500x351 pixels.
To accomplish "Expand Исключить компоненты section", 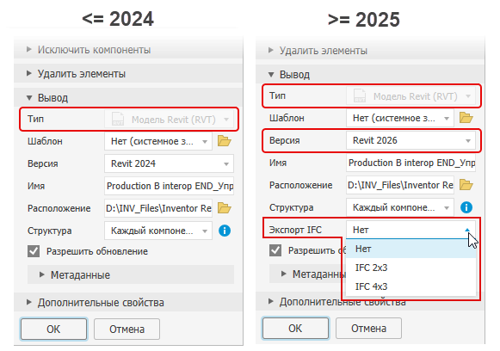I will coord(128,50).
